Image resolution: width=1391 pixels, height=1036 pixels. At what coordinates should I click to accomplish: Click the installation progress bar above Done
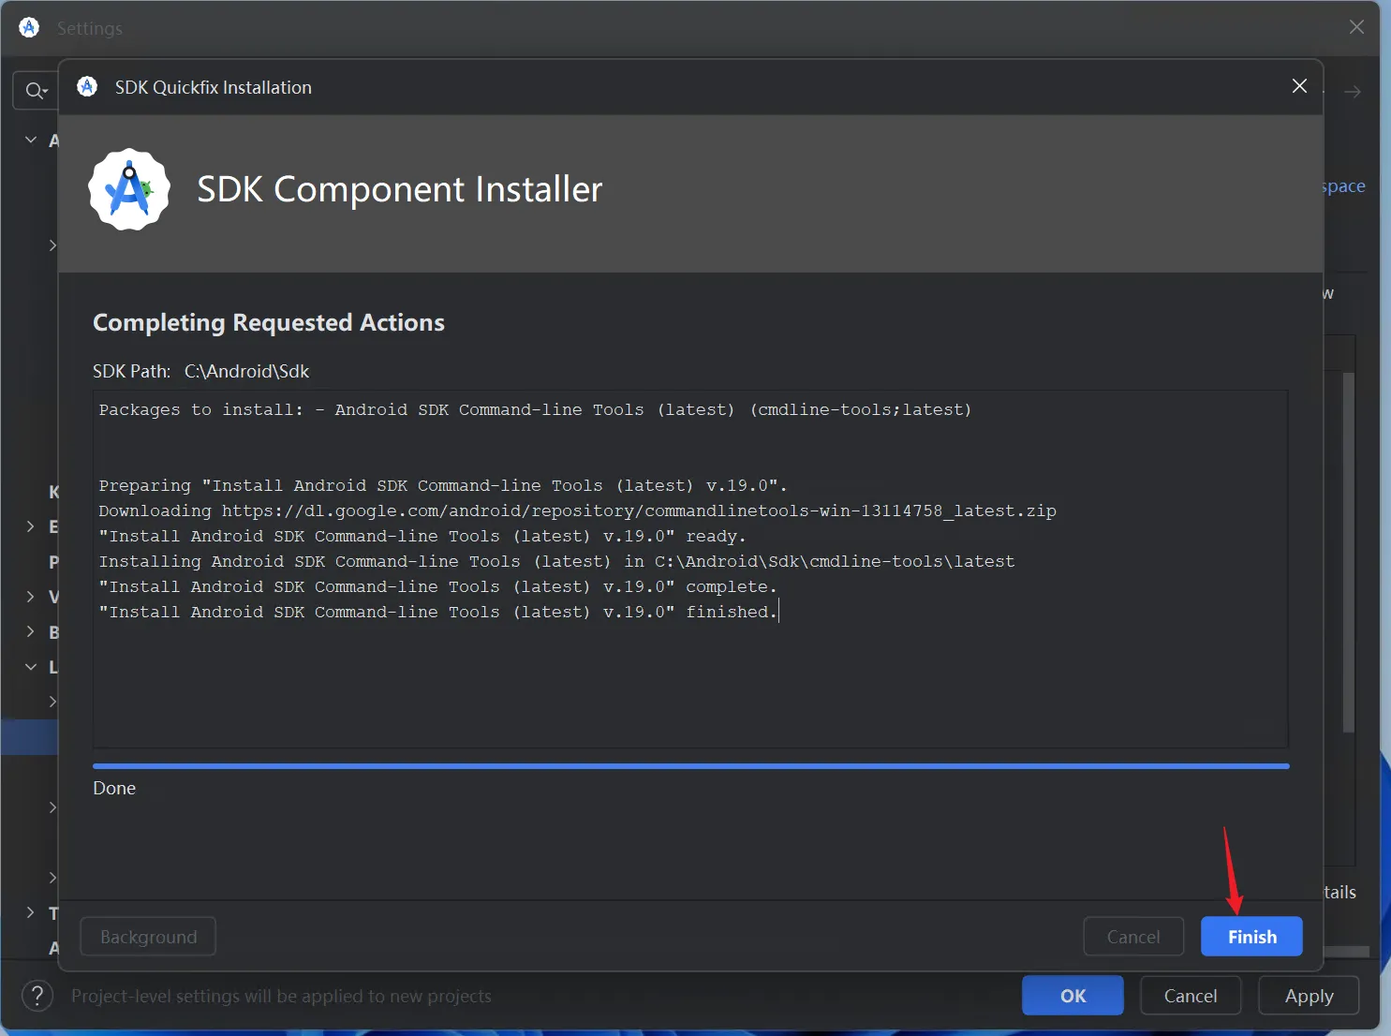coord(691,766)
